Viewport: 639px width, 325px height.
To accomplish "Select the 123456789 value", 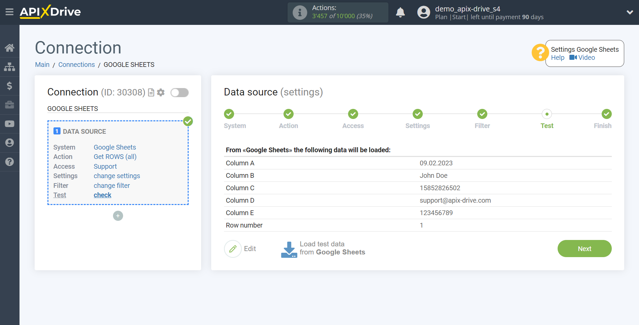I will coord(436,213).
